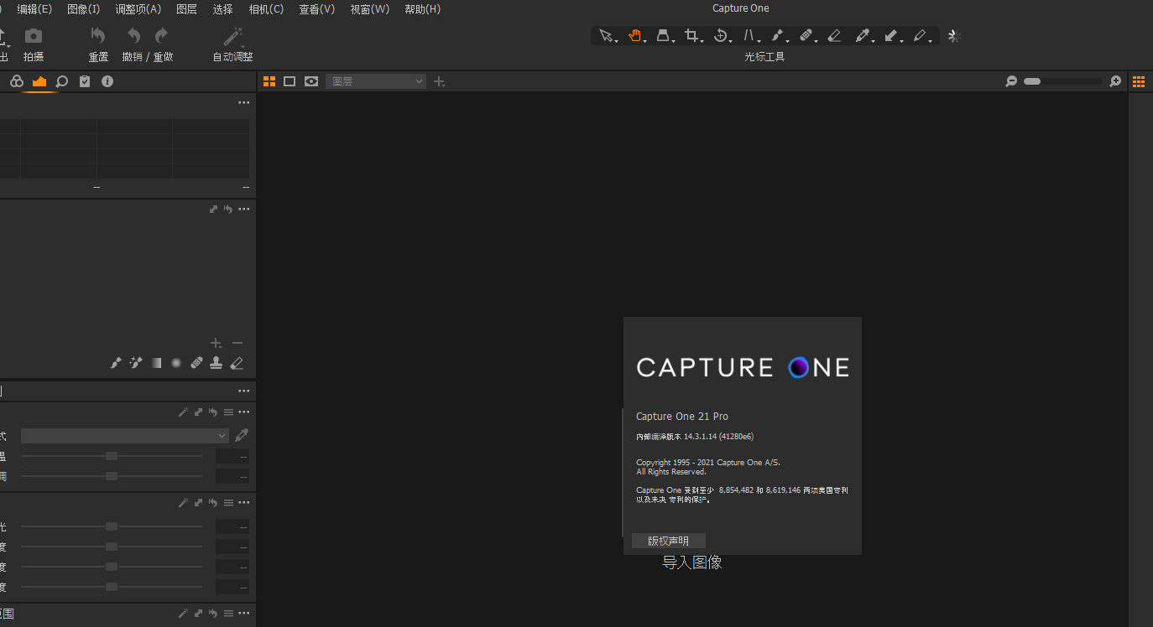
Task: Click Auto Adjust (自动调整) magic wand
Action: tap(232, 36)
